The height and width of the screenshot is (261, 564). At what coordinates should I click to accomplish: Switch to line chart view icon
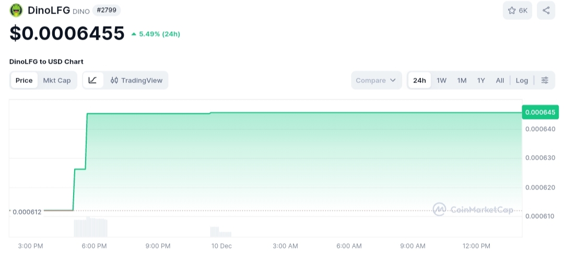click(x=93, y=80)
